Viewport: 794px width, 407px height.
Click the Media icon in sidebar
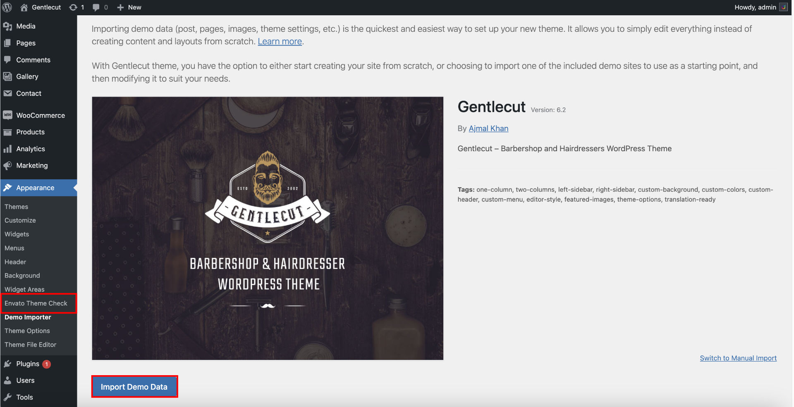click(x=7, y=26)
